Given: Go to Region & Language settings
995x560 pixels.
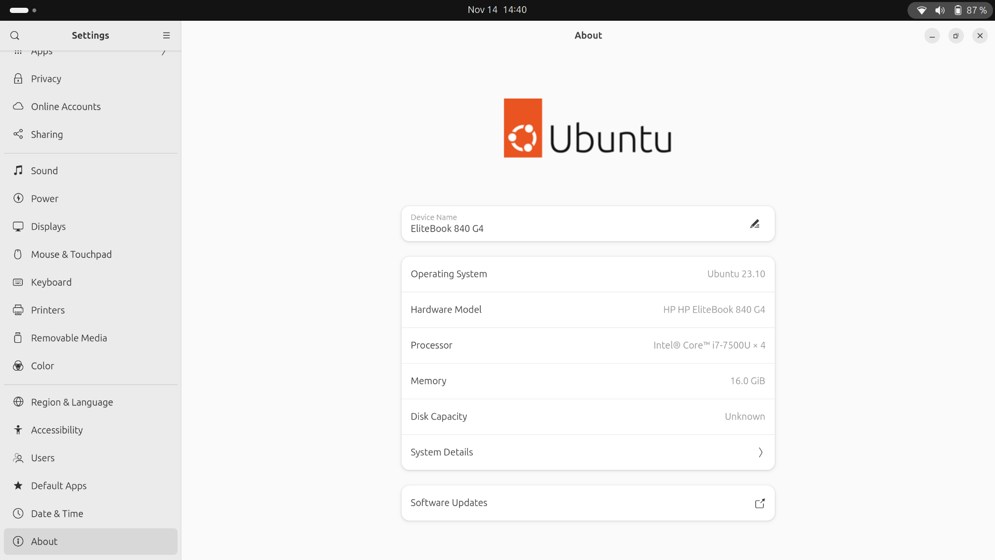Looking at the screenshot, I should click(72, 402).
